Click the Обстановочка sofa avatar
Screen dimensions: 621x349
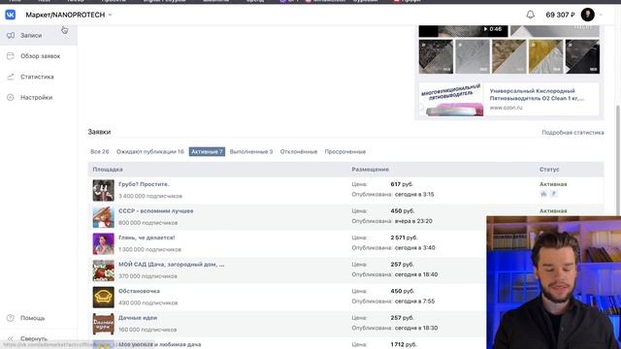click(x=104, y=298)
